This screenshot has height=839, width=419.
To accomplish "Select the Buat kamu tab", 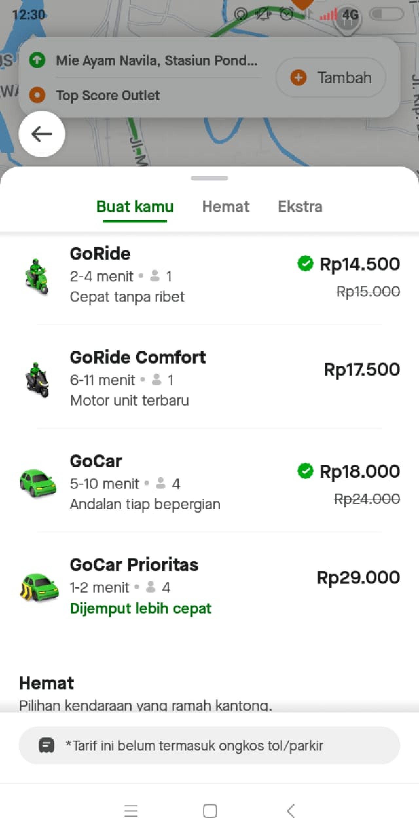I will click(135, 207).
